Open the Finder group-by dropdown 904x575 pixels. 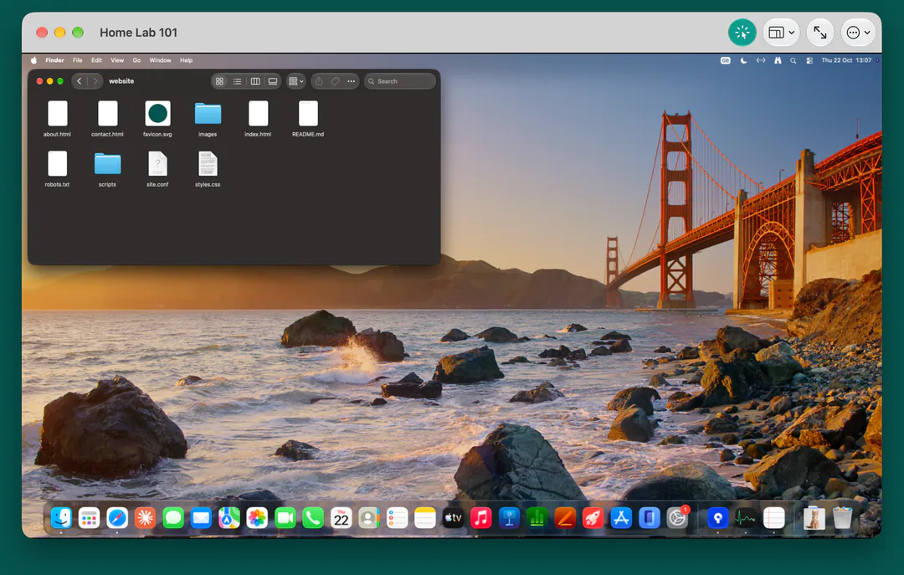click(295, 81)
